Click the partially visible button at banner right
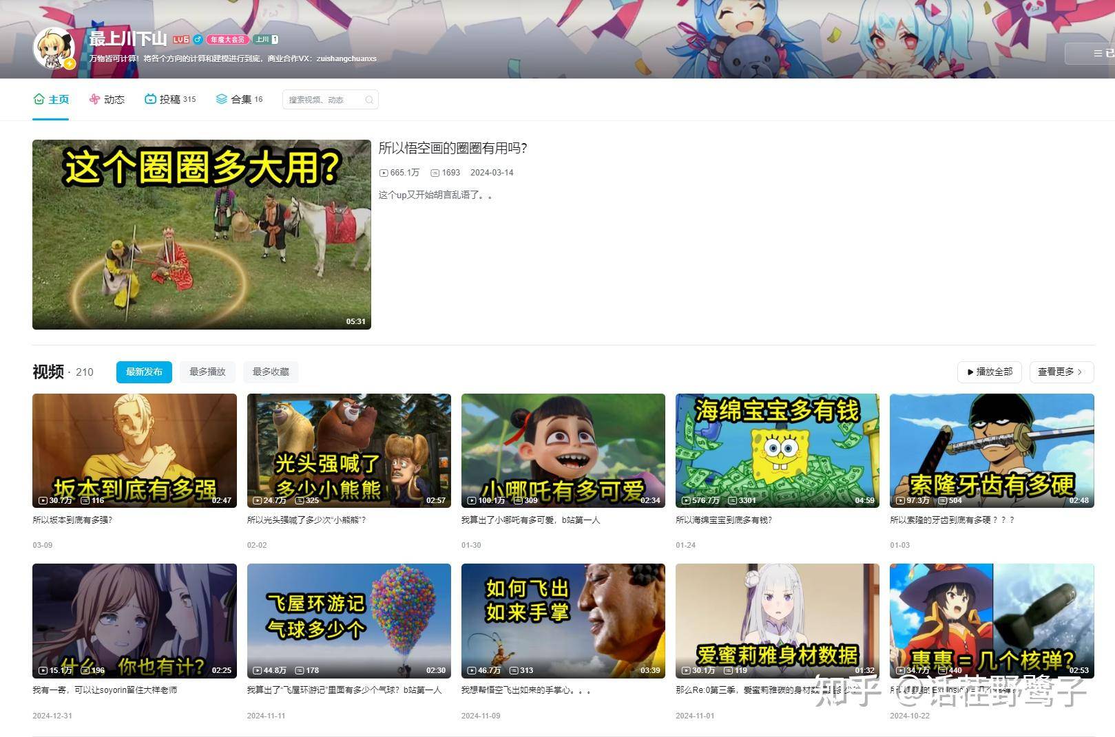The image size is (1115, 737). pos(1091,53)
